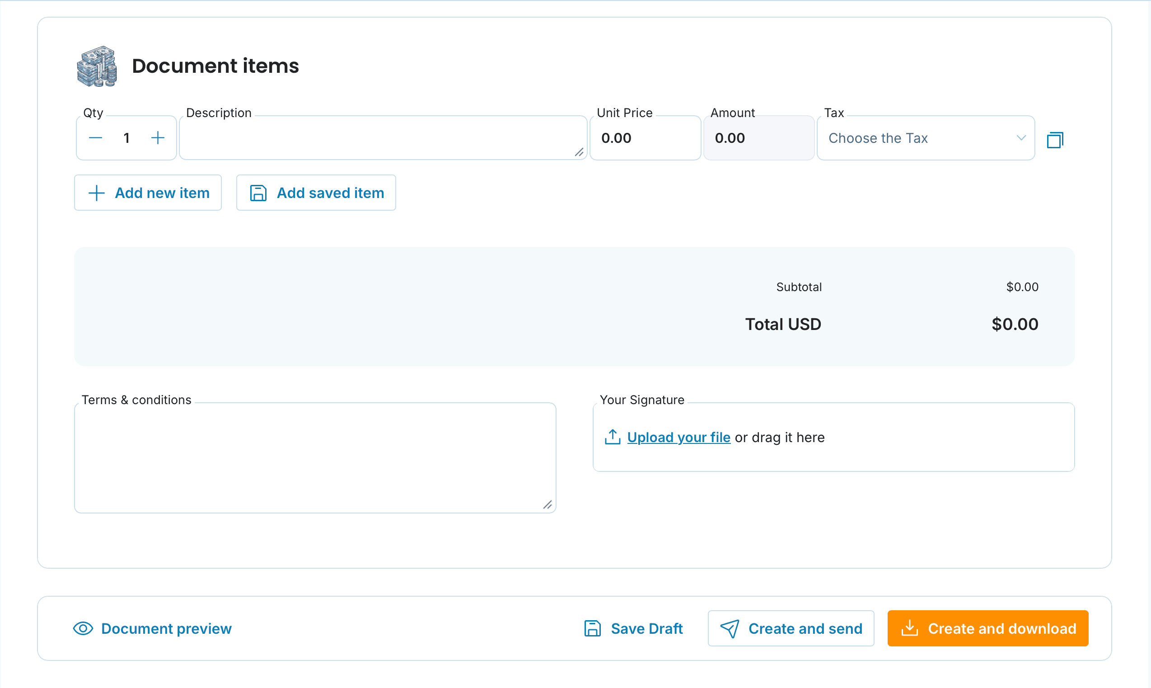Screen dimensions: 1151x688
Task: Click the Total USD label
Action: click(x=783, y=324)
